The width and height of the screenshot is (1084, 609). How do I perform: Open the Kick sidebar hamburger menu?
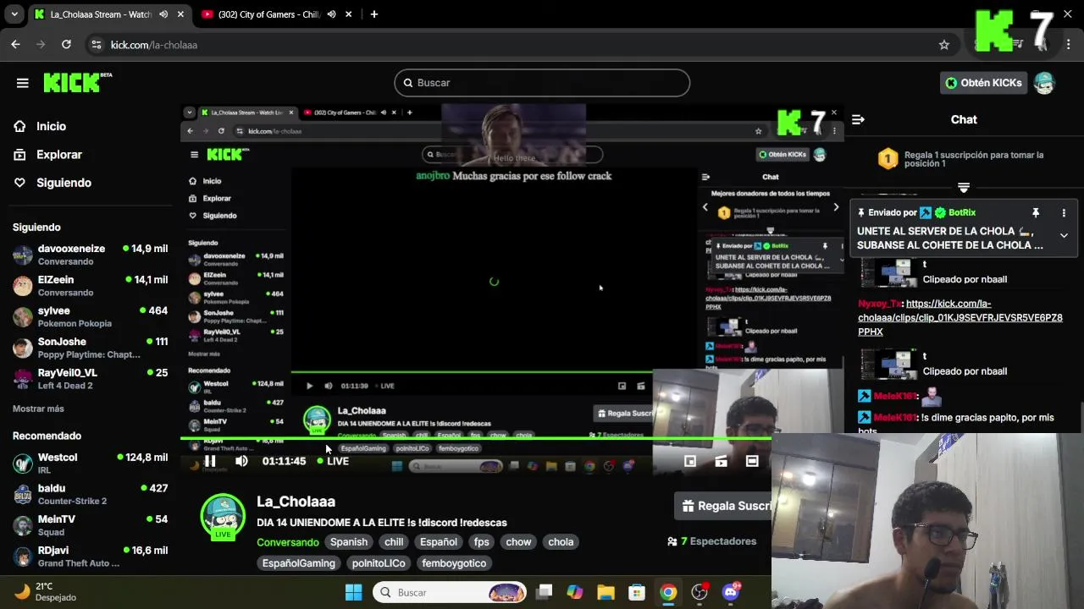pyautogui.click(x=23, y=83)
